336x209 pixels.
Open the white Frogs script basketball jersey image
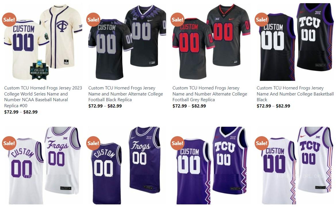(43, 165)
